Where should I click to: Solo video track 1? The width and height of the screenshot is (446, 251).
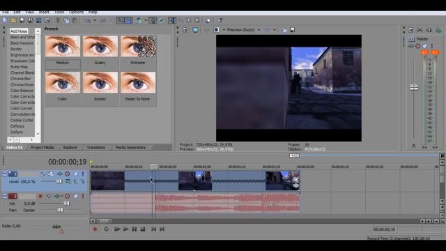(83, 174)
